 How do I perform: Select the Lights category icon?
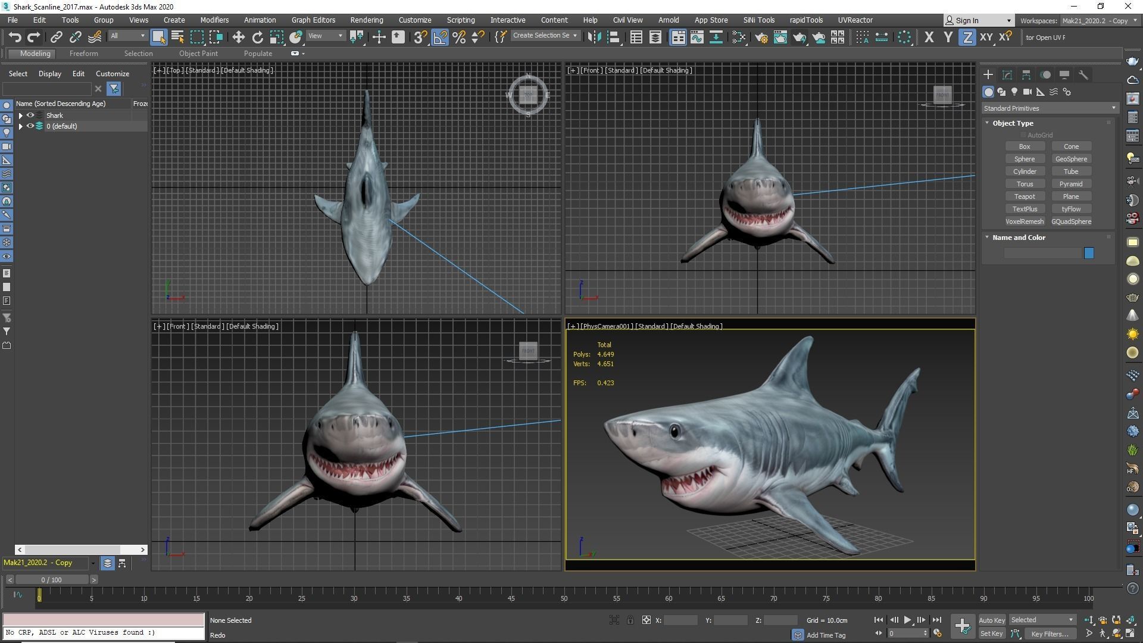click(1014, 92)
